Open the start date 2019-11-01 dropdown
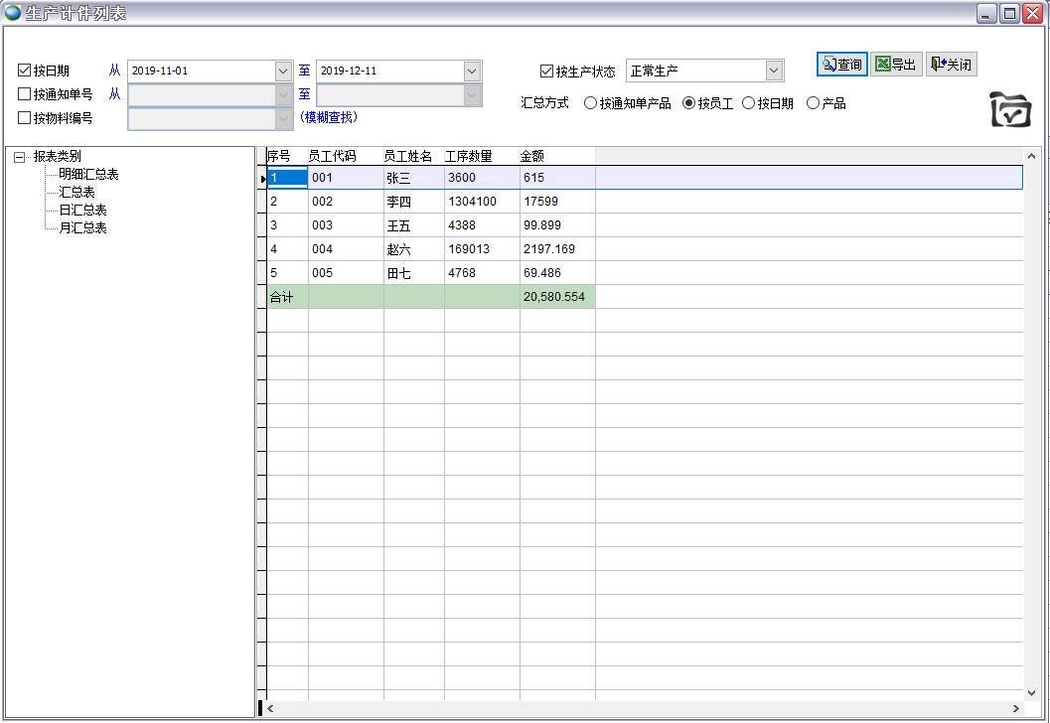Screen dimensions: 1050x723 click(x=283, y=72)
